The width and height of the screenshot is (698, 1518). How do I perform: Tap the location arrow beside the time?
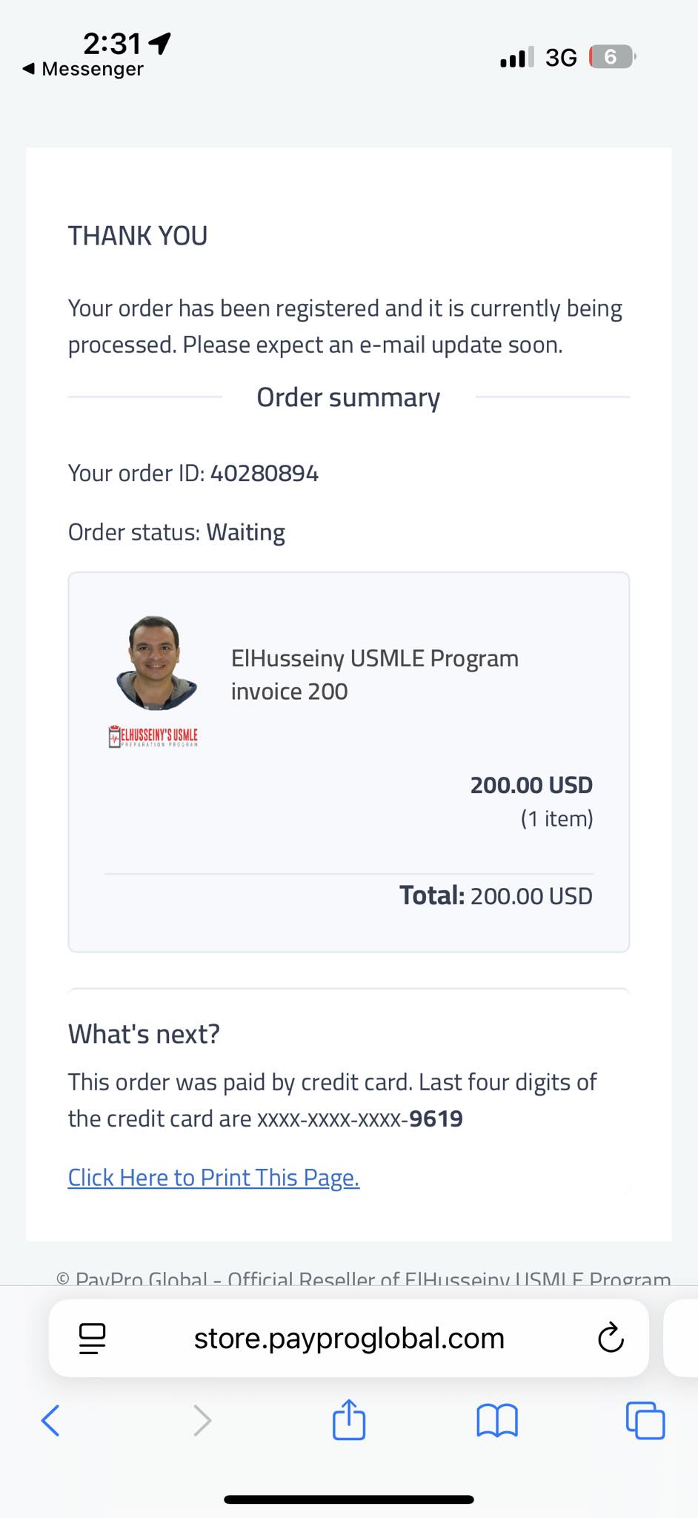click(160, 43)
